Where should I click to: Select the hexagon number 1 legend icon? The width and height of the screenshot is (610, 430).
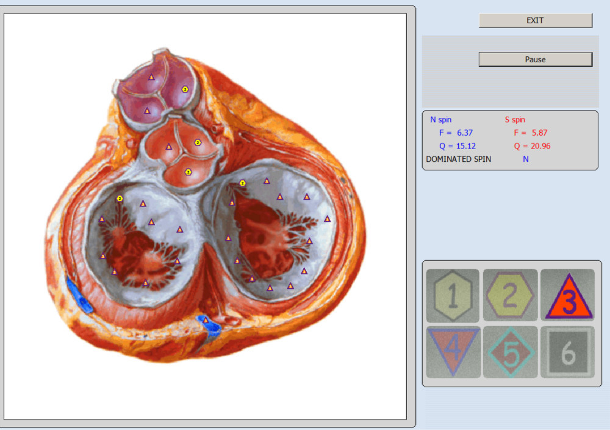[452, 296]
